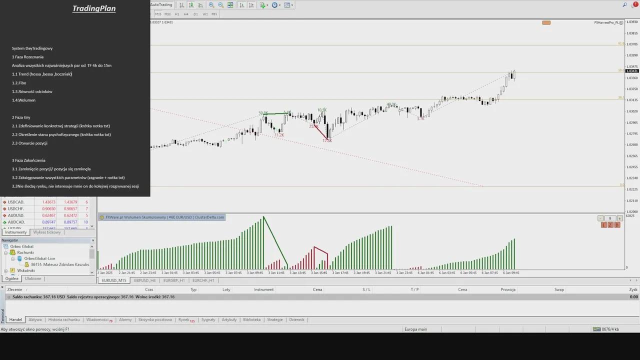
Task: Select the line chart icon
Action: 200,5
